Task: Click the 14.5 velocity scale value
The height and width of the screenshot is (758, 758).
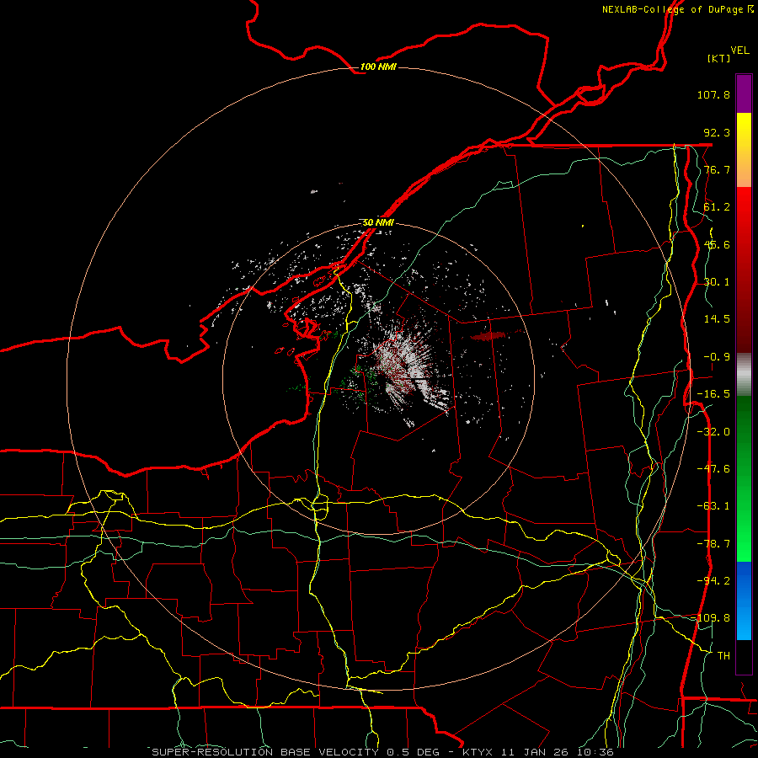Action: [x=717, y=319]
